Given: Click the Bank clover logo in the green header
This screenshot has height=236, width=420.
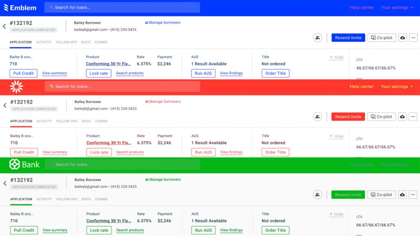Looking at the screenshot, I should [14, 164].
